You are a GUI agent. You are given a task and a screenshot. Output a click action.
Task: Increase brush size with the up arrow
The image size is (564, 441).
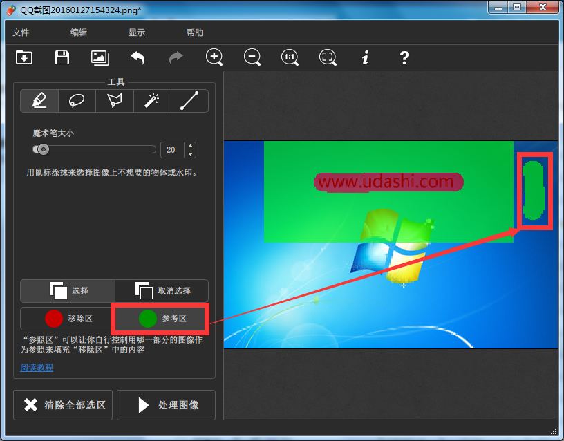tap(190, 146)
